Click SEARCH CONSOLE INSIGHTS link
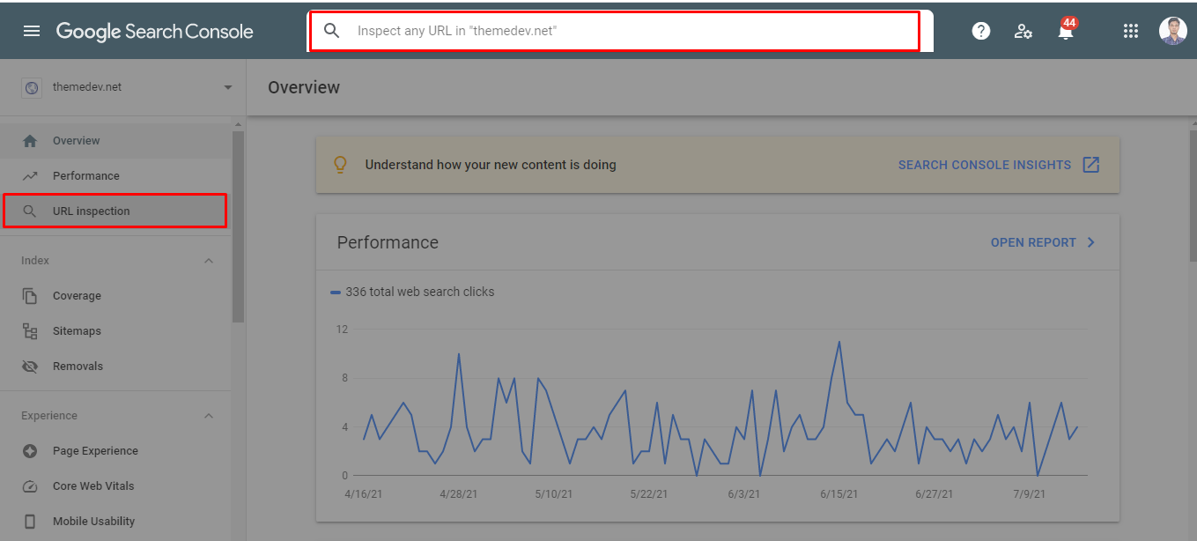Screen dimensions: 1197x541 [x=985, y=165]
